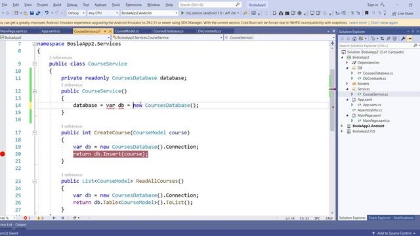Collapse the DB folder
Screen dimensions: 420x236
click(x=347, y=68)
